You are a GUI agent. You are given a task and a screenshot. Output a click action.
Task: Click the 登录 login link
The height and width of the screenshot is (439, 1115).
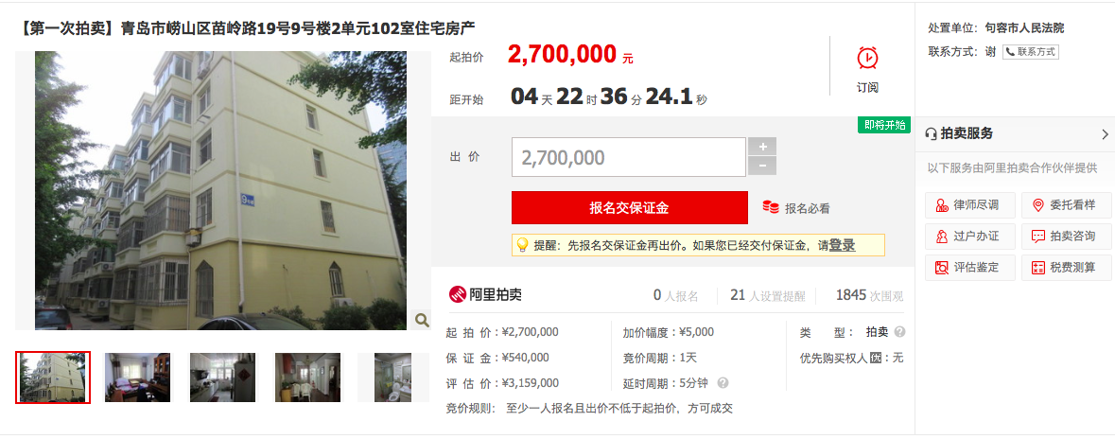(x=842, y=245)
